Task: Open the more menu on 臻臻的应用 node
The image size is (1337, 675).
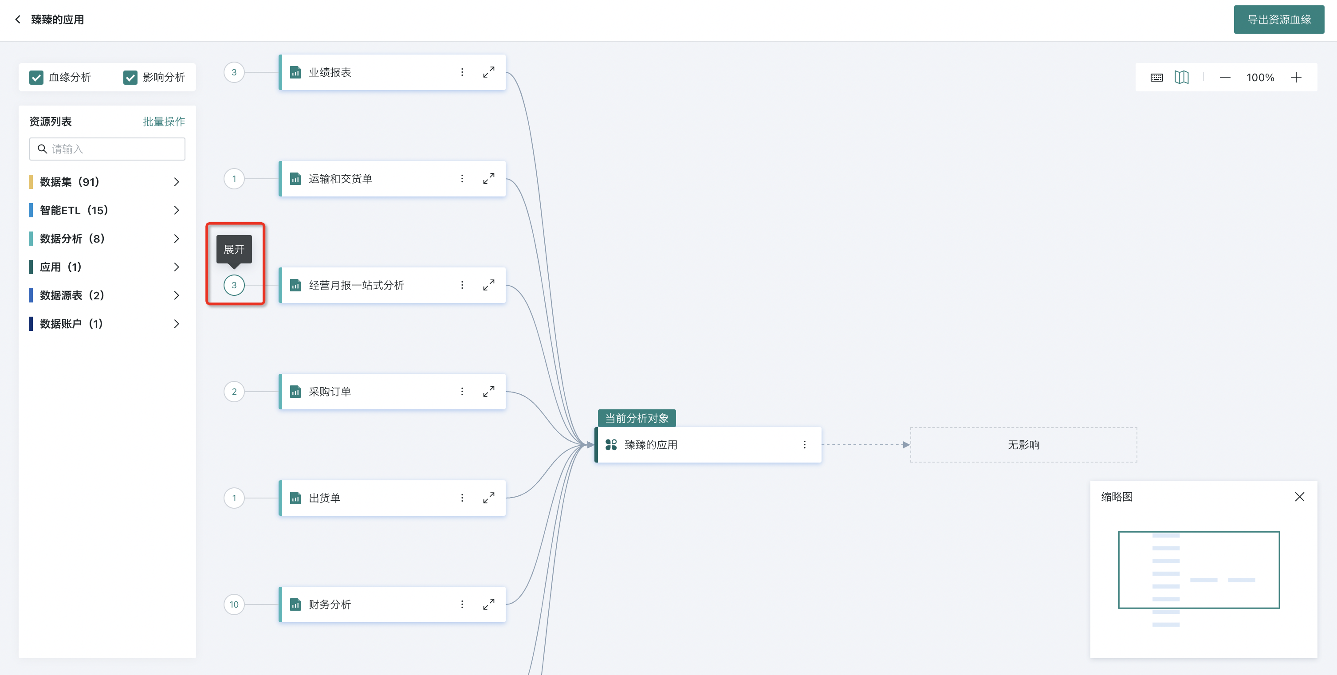Action: coord(805,445)
